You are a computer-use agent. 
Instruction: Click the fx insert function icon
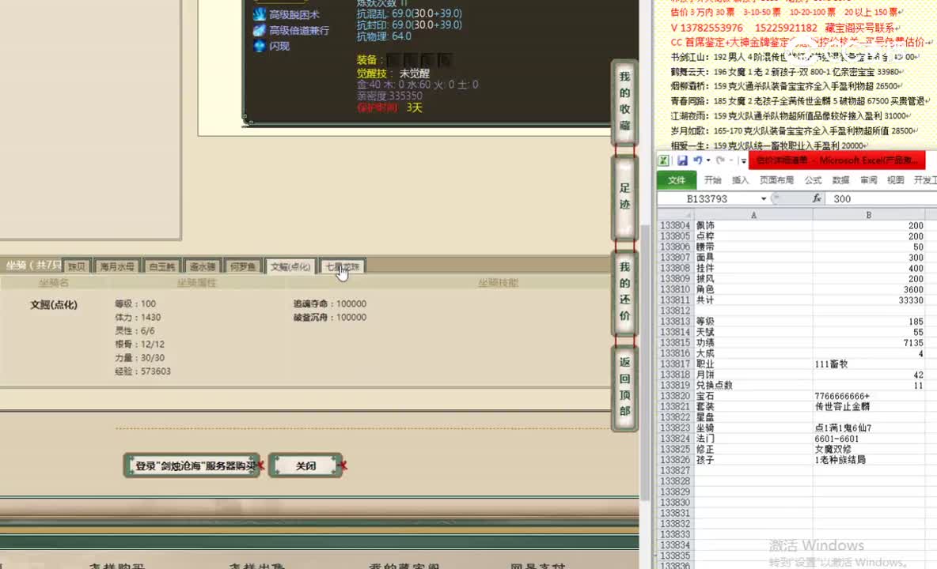coord(816,198)
